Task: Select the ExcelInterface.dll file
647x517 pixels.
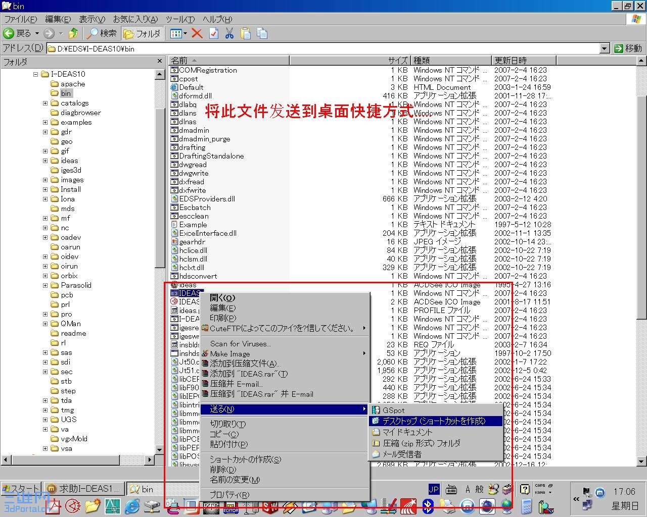Action: point(208,233)
